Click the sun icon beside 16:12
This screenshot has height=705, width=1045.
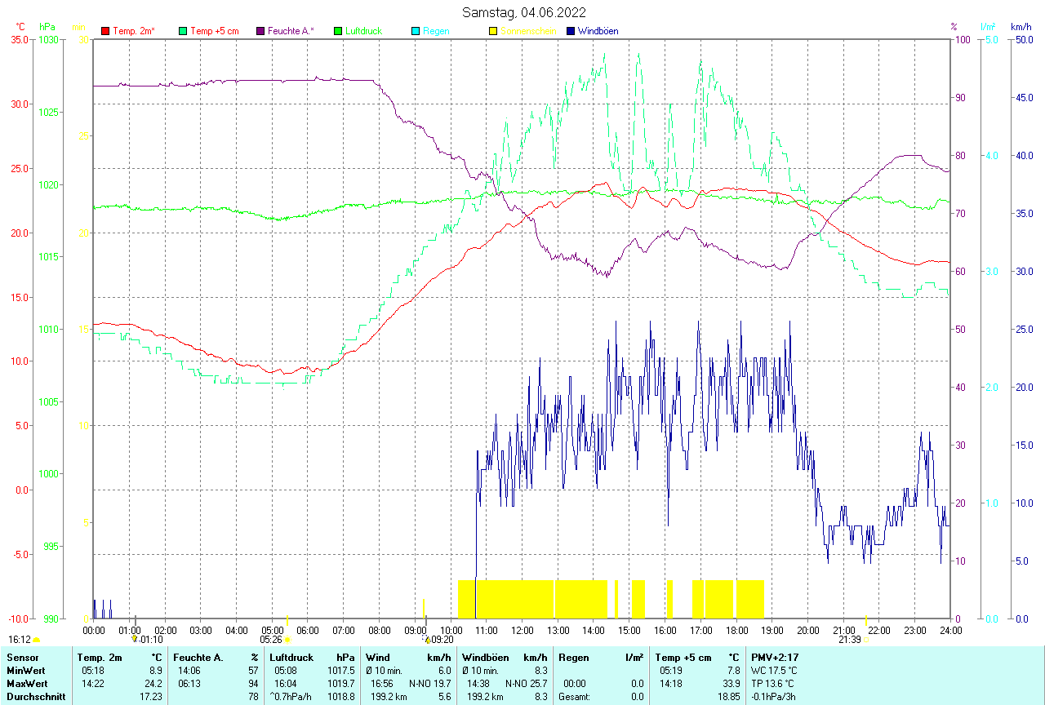pyautogui.click(x=36, y=640)
